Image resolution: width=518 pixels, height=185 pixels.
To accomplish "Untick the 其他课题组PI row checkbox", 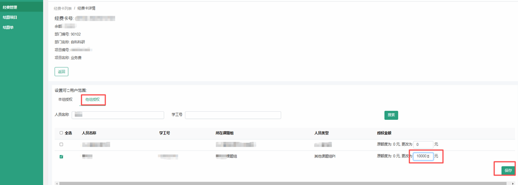I will coord(61,156).
